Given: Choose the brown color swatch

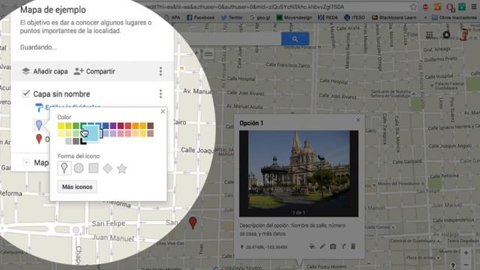Looking at the screenshot, I should 150,126.
